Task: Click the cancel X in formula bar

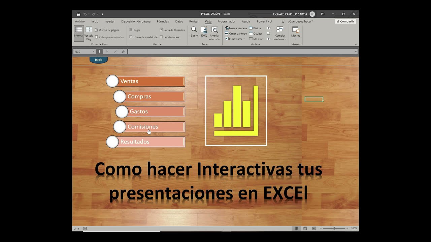Action: (107, 51)
